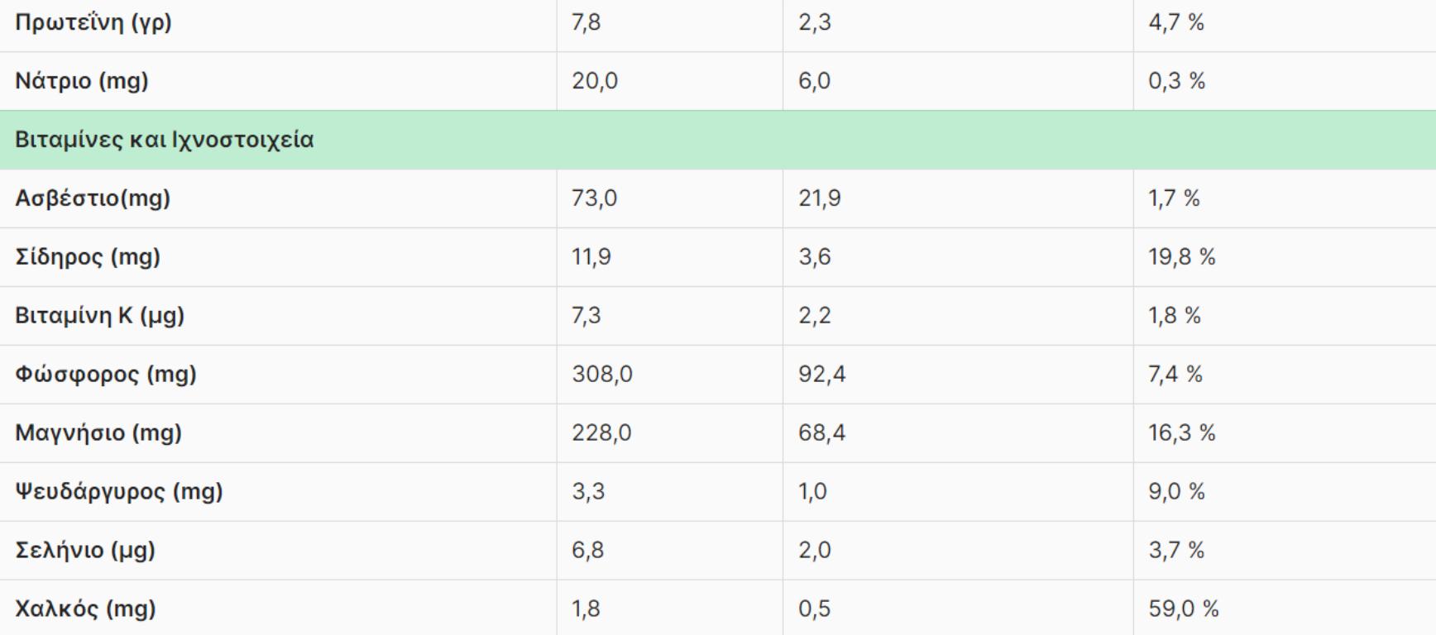Click the Ψευδάργυρος (mg) row label
The image size is (1436, 635).
119,492
